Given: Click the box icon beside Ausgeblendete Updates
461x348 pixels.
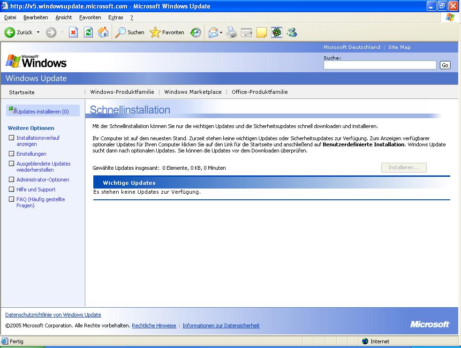Looking at the screenshot, I should (x=11, y=163).
